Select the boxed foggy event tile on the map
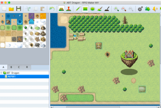 coord(142,89)
